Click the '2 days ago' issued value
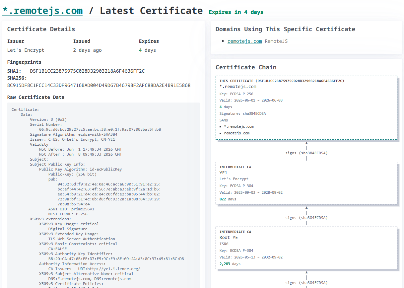This screenshot has height=288, width=404. pos(87,50)
